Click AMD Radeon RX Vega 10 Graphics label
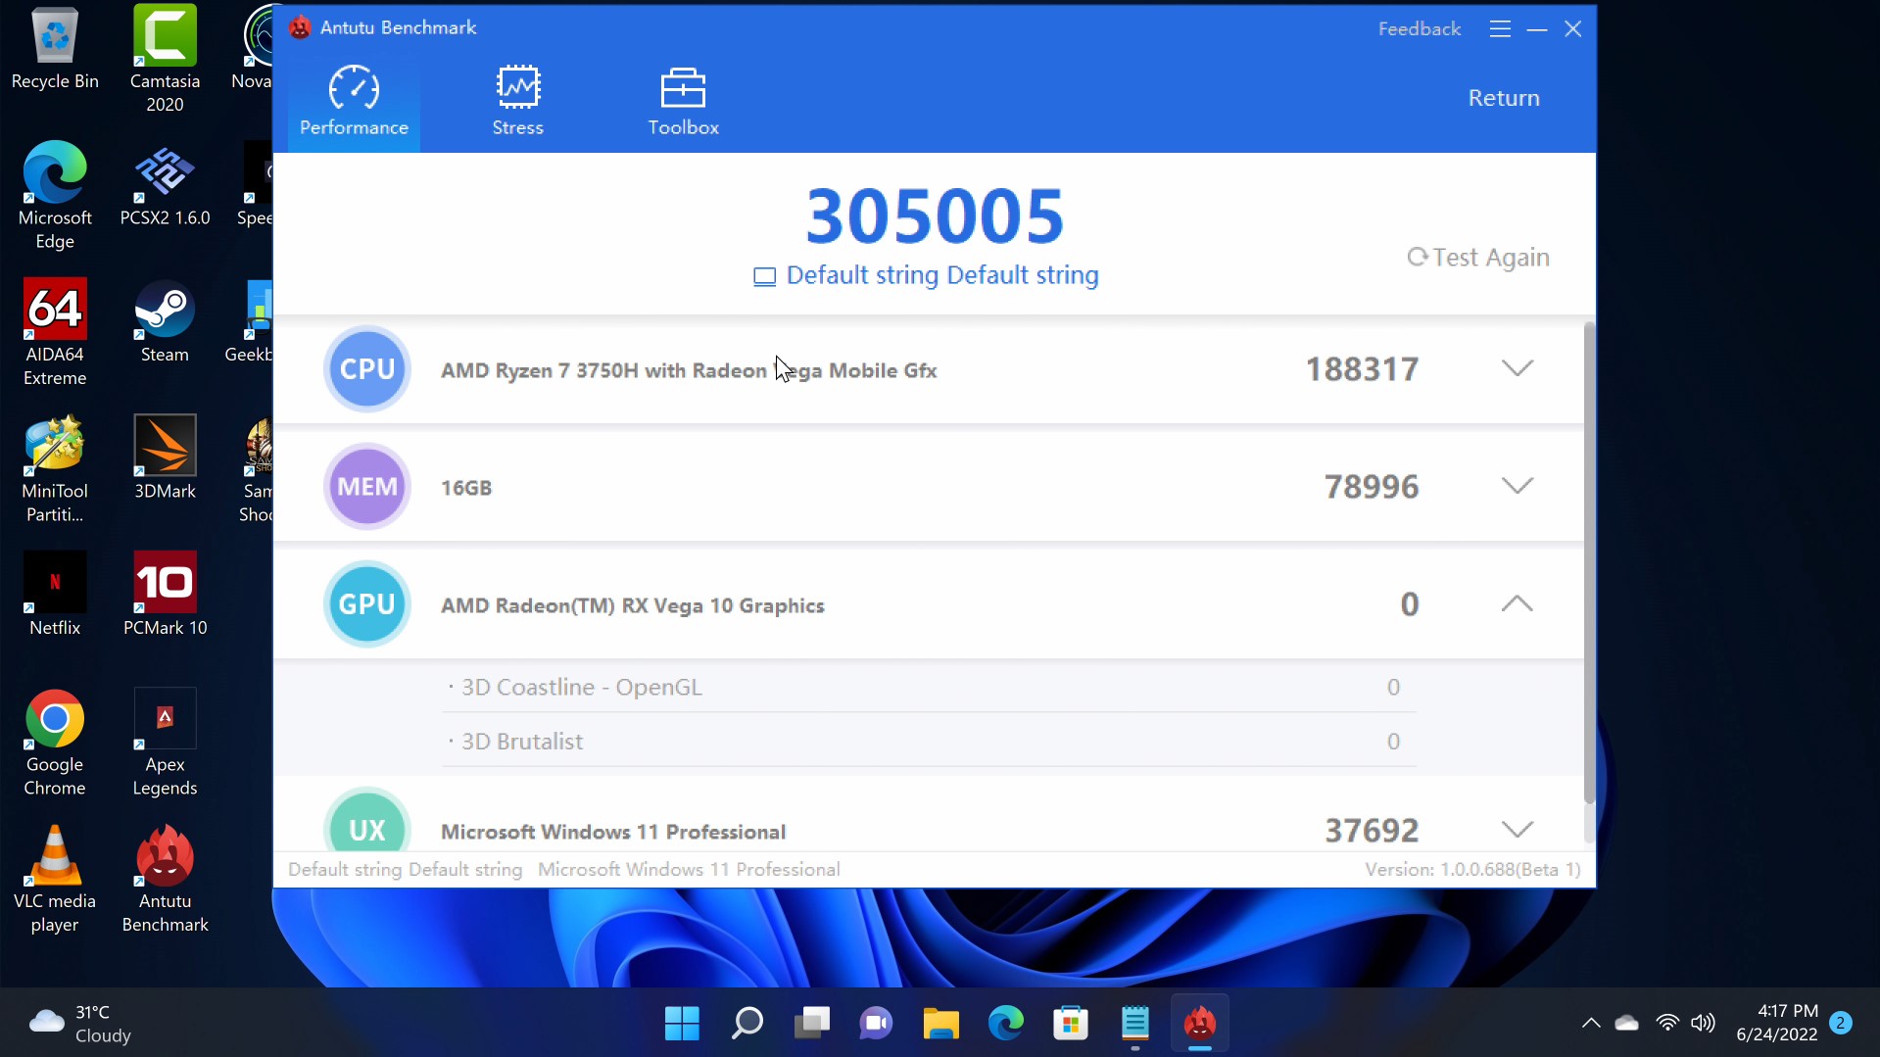This screenshot has height=1057, width=1880. 632,605
